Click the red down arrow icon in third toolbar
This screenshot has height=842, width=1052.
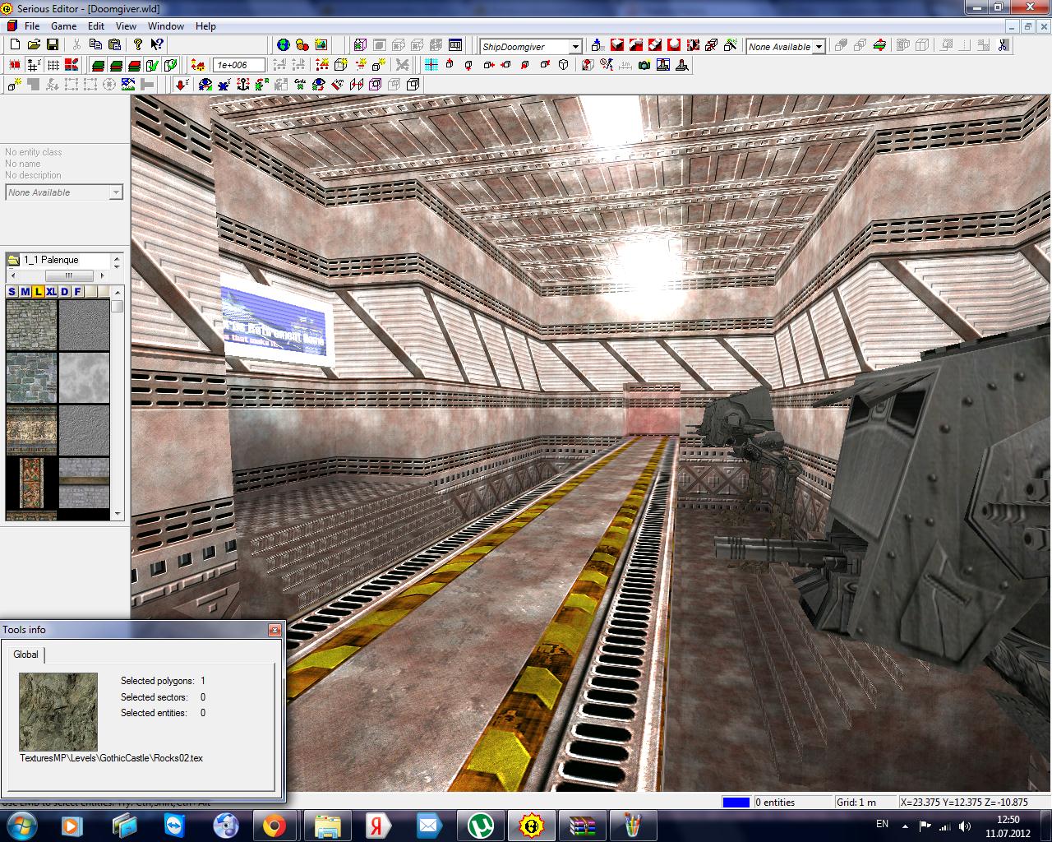[180, 84]
